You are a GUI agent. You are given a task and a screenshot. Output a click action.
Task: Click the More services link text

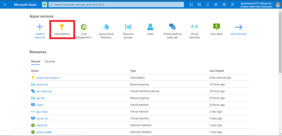point(239,34)
